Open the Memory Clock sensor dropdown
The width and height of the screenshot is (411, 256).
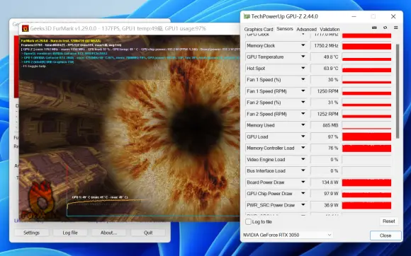pyautogui.click(x=303, y=45)
